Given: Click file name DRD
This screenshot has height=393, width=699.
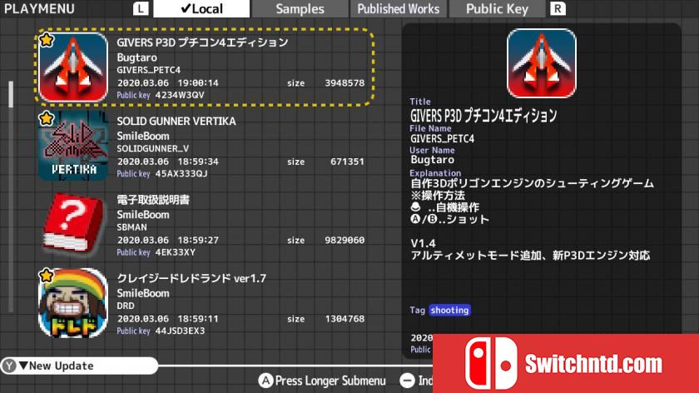Looking at the screenshot, I should (x=126, y=306).
